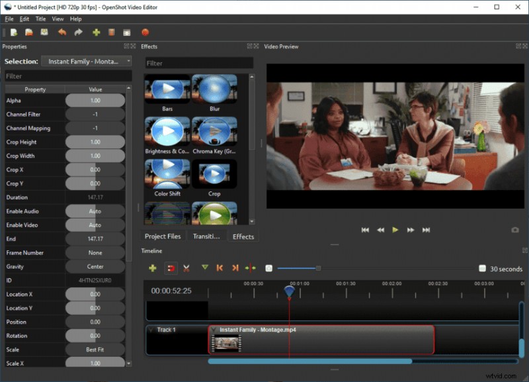Click the Razor tool in the timeline toolbar

(186, 269)
